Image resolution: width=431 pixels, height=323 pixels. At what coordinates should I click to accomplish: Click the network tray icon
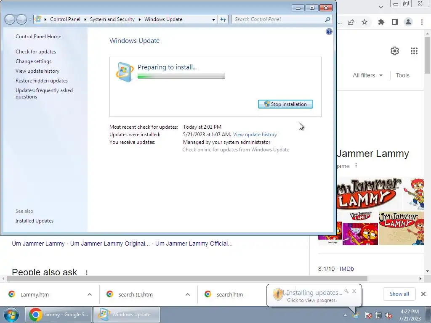pos(378,315)
